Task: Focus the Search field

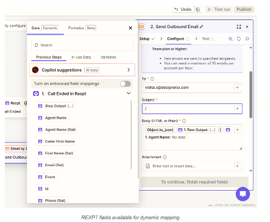Action: pyautogui.click(x=82, y=45)
